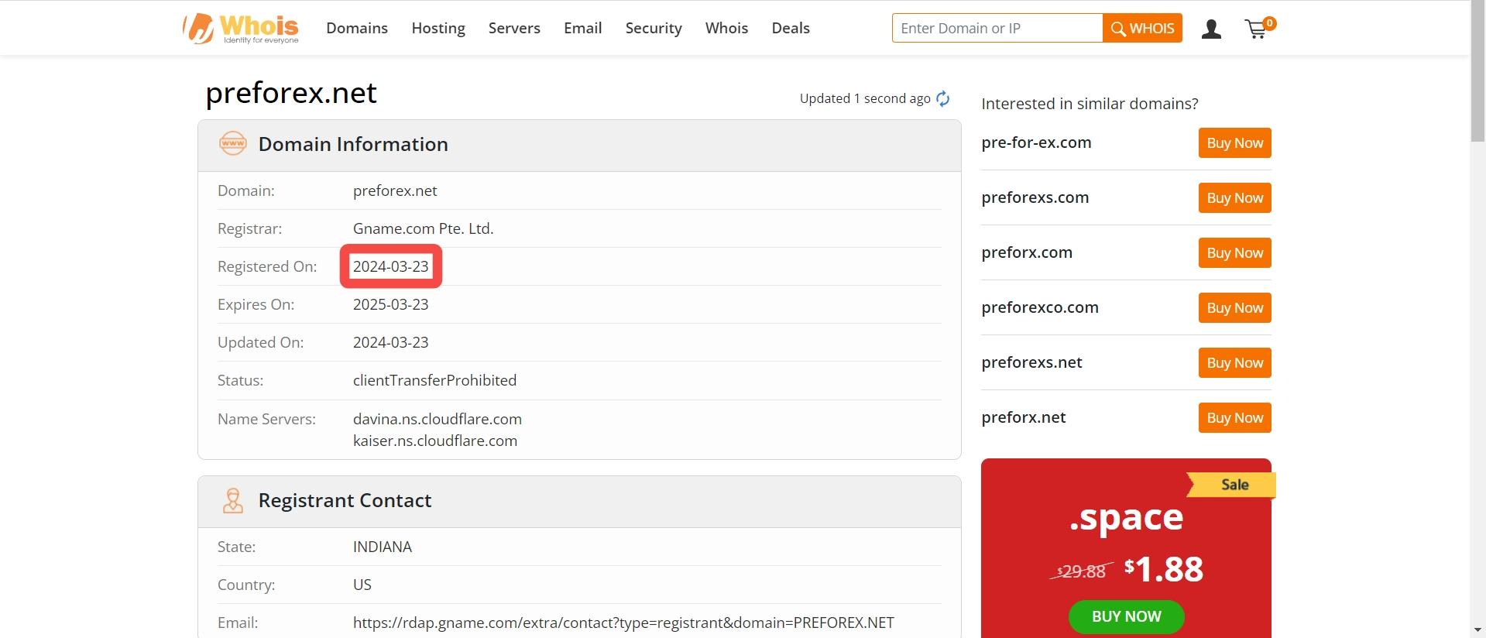Refresh the whois data with reload icon
The width and height of the screenshot is (1486, 638).
(942, 98)
